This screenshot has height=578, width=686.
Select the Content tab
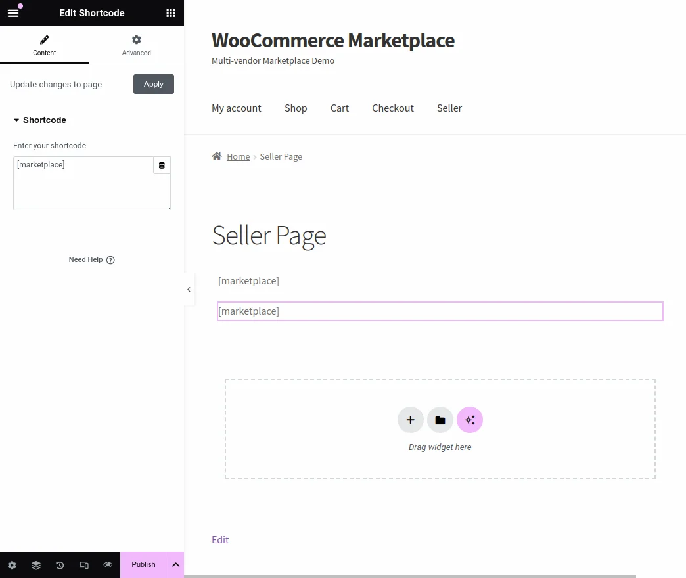[44, 45]
